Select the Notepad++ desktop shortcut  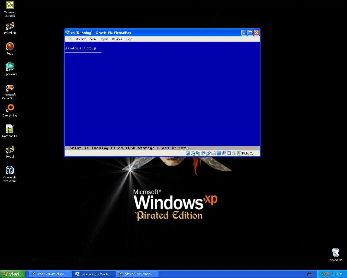click(x=10, y=131)
